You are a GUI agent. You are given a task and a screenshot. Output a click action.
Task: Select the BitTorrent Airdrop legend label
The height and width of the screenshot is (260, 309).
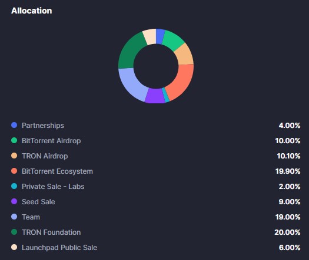pyautogui.click(x=51, y=141)
